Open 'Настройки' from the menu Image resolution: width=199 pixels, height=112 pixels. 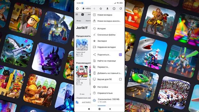(x=108, y=87)
